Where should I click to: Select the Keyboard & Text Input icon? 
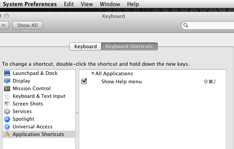tap(7, 96)
